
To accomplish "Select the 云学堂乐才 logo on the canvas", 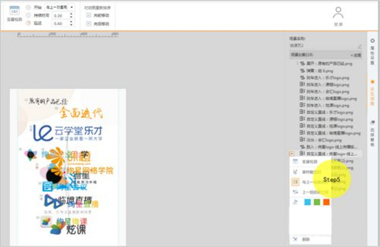I will pyautogui.click(x=68, y=133).
